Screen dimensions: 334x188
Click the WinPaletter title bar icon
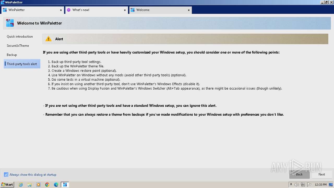[3, 2]
